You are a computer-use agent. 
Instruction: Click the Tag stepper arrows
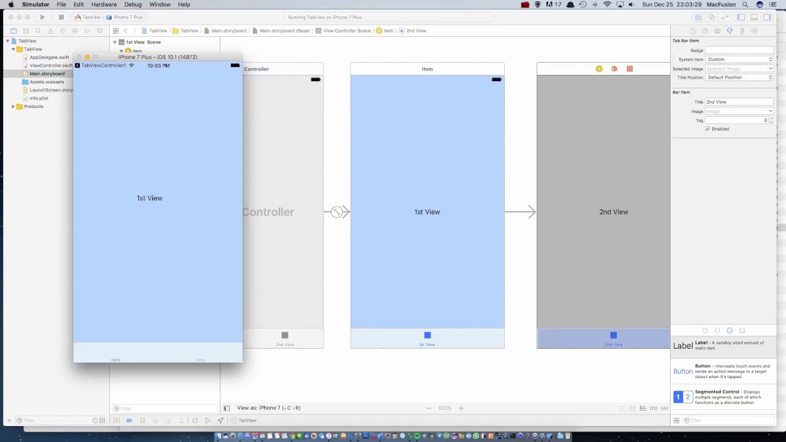coord(771,120)
